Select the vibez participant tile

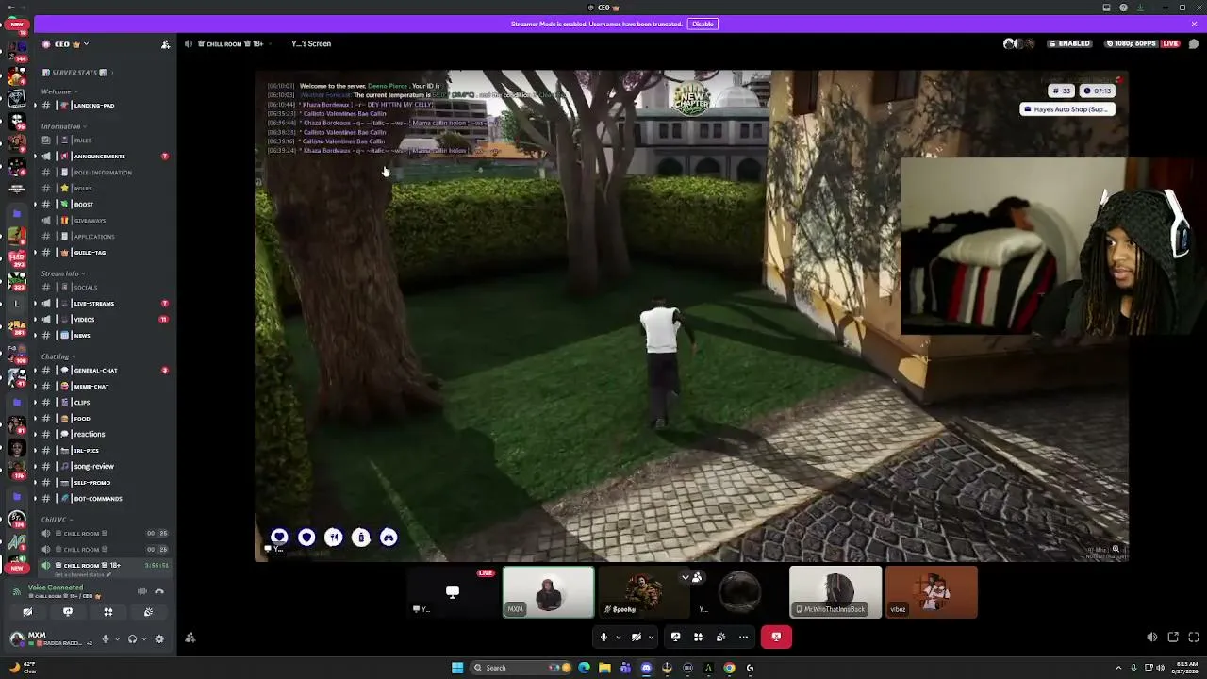pyautogui.click(x=932, y=592)
